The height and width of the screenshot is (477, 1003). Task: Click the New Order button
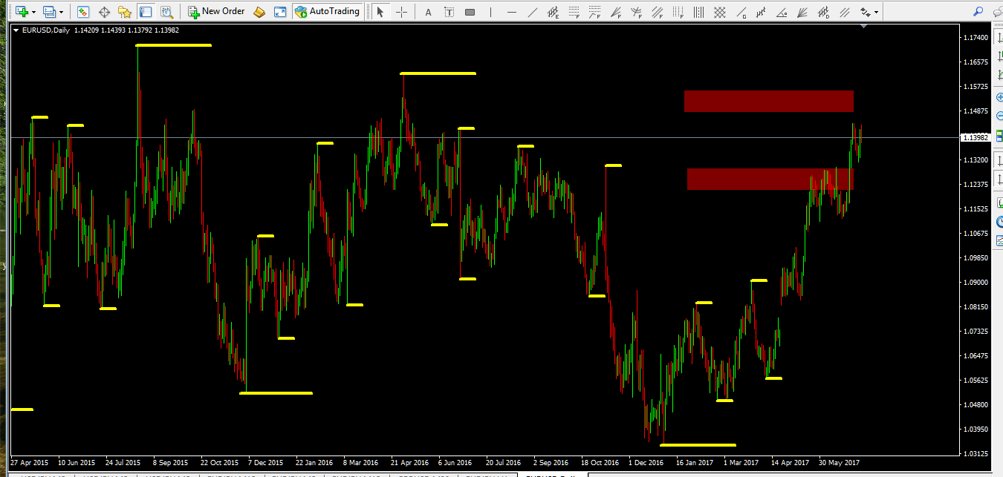click(x=216, y=12)
